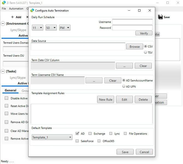
Task: Click the Verify button
Action: click(144, 33)
